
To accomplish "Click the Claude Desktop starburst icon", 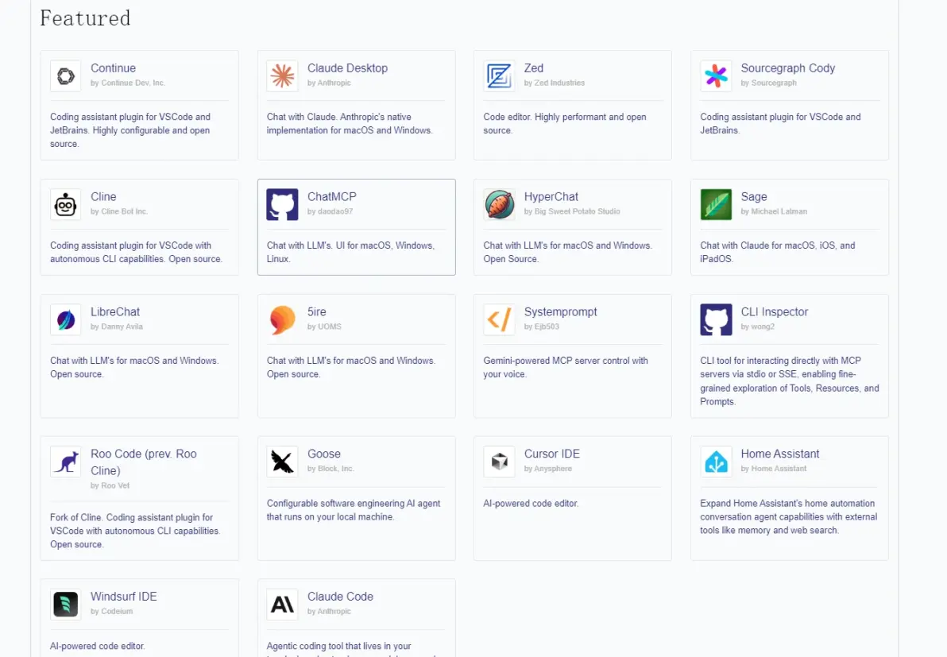I will 282,76.
